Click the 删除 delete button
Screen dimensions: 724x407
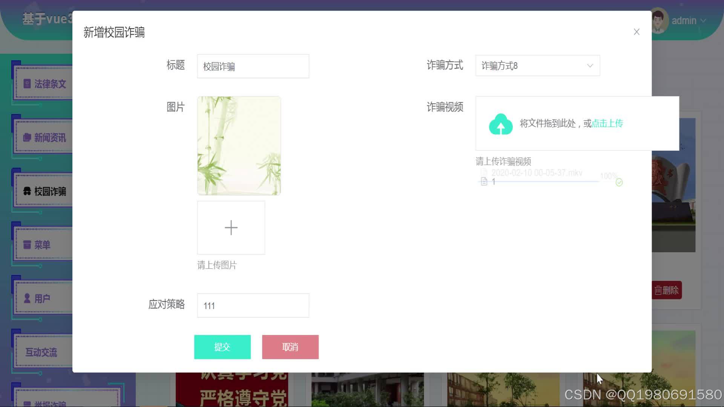(x=666, y=290)
